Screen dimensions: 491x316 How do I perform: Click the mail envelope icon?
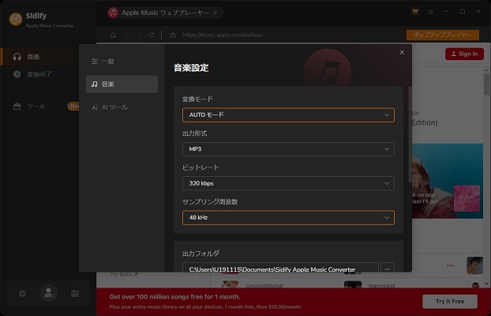[75, 294]
